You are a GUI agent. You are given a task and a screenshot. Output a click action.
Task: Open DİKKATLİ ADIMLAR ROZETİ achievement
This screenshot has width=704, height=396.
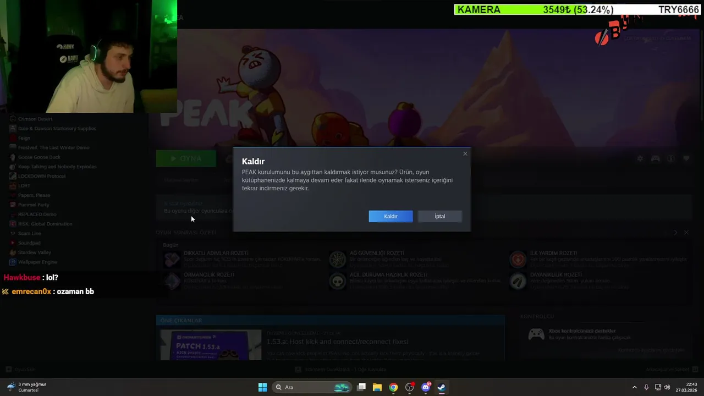click(x=216, y=253)
